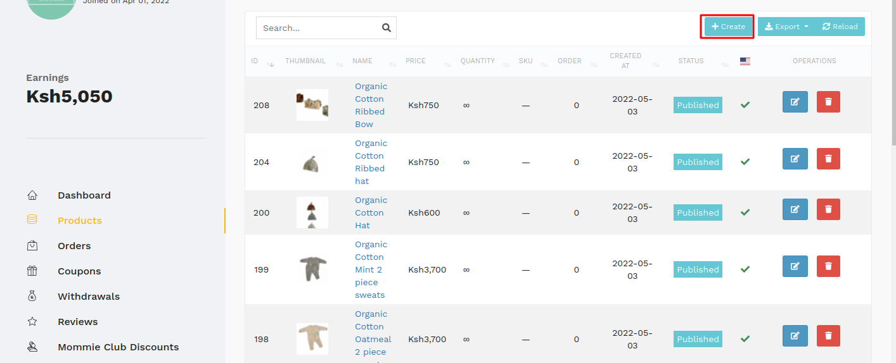Open the Withdrawals page

[x=89, y=297]
